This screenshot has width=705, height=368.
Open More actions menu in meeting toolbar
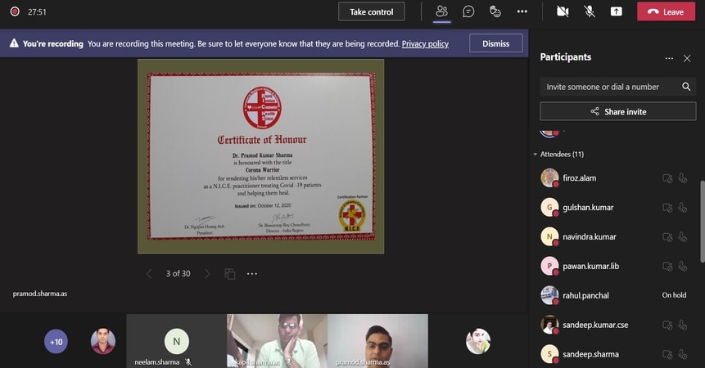coord(522,11)
